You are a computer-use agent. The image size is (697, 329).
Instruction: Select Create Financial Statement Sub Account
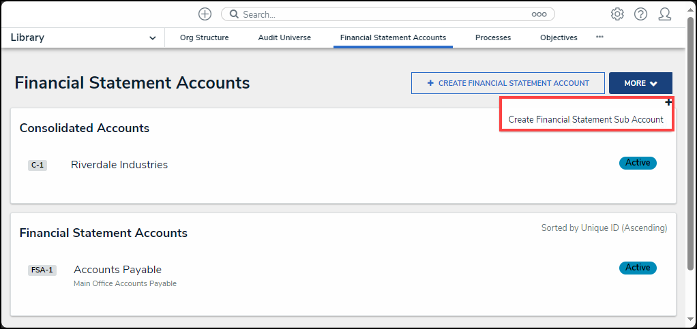pos(586,119)
